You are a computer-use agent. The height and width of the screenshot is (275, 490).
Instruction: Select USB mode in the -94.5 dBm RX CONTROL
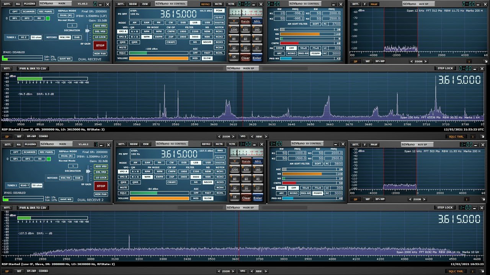pyautogui.click(x=207, y=23)
